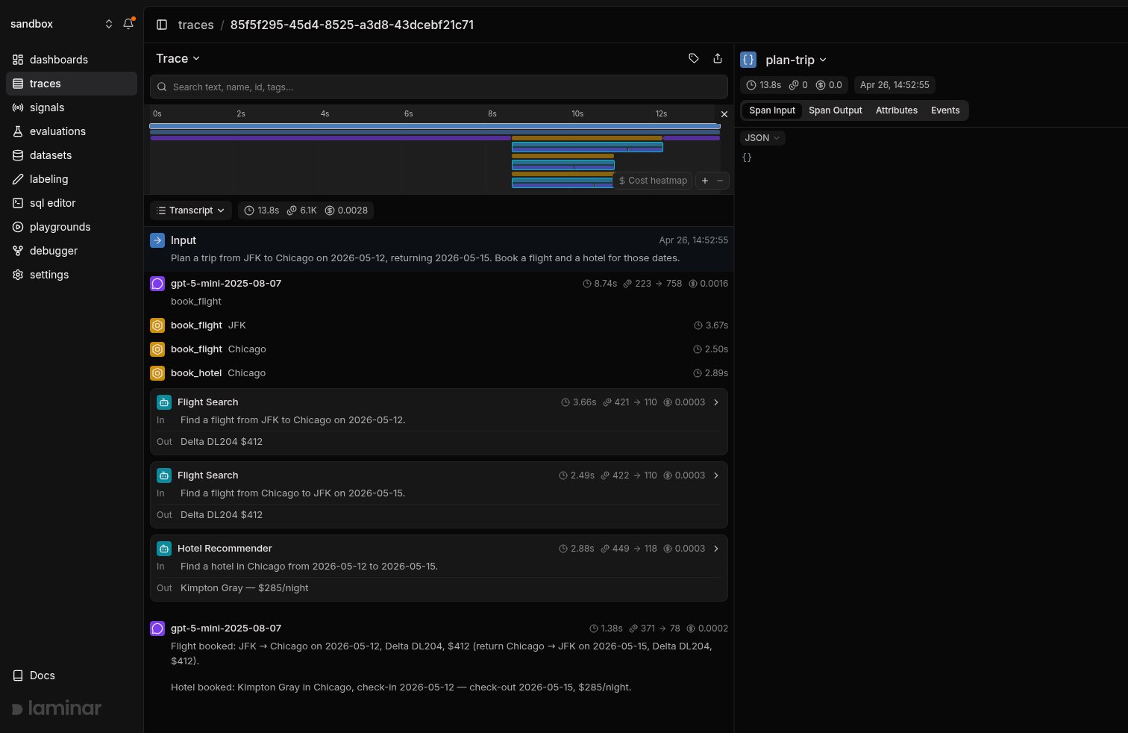The width and height of the screenshot is (1128, 733).
Task: Click the topmost blue timeline span bar
Action: [435, 126]
